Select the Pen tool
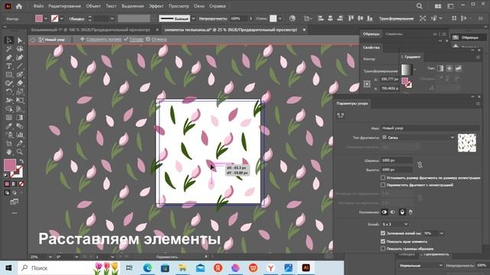The width and height of the screenshot is (490, 275). tap(8, 57)
